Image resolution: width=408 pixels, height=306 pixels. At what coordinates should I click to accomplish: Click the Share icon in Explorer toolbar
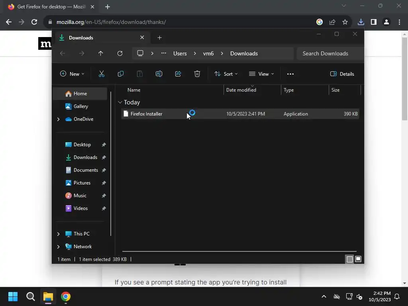[178, 74]
